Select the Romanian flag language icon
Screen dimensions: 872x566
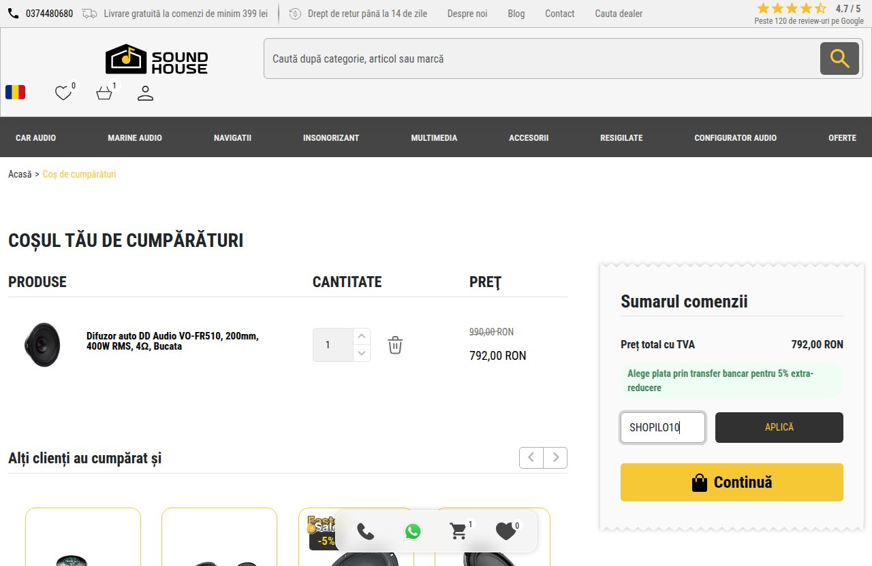click(16, 93)
